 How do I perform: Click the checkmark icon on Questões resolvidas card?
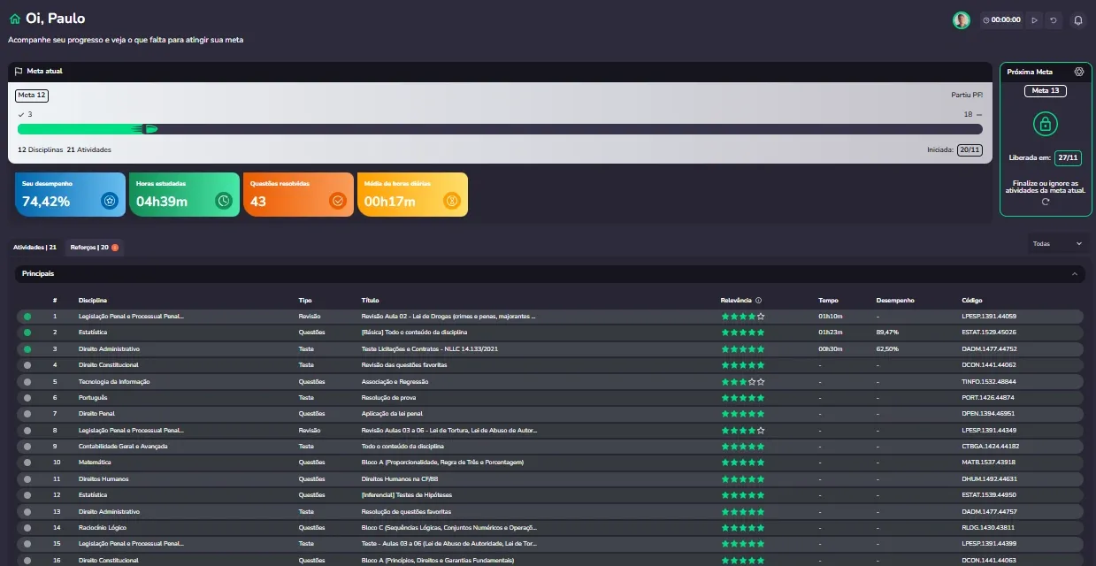pyautogui.click(x=337, y=201)
